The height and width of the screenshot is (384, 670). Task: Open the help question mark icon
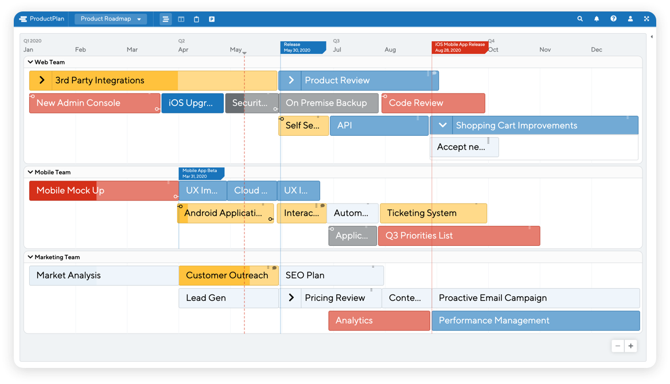613,18
